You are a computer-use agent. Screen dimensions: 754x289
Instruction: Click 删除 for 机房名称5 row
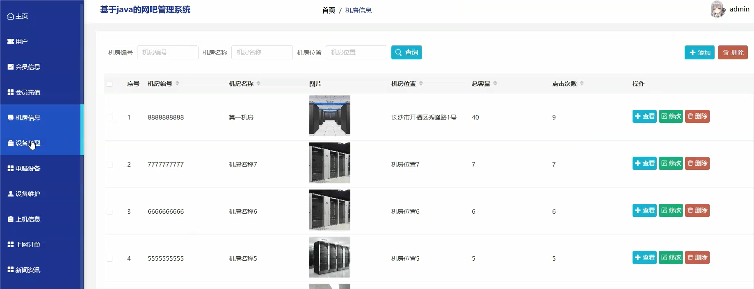(x=697, y=257)
